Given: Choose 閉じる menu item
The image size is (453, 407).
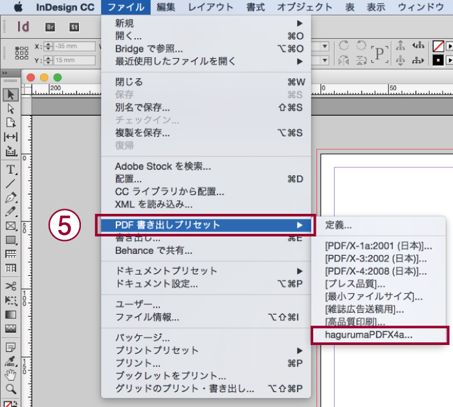Looking at the screenshot, I should [x=206, y=82].
